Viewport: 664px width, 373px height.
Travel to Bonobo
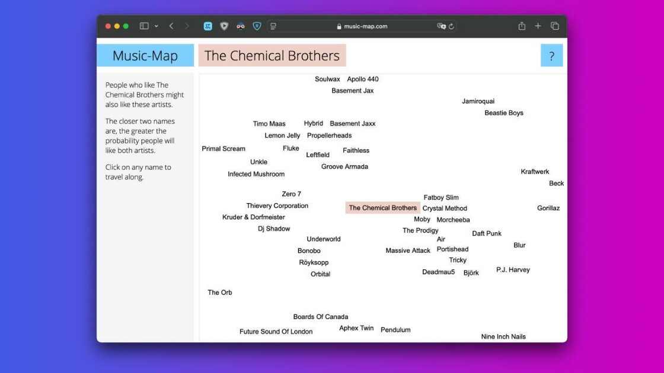(x=309, y=251)
